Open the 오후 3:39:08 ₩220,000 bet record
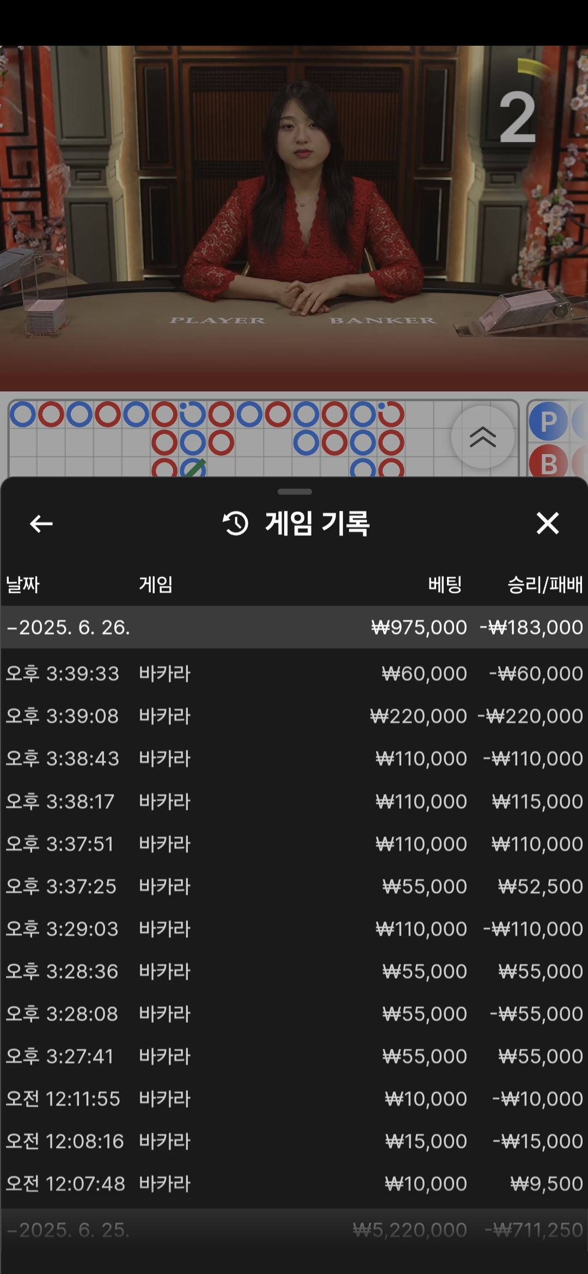 (x=294, y=716)
